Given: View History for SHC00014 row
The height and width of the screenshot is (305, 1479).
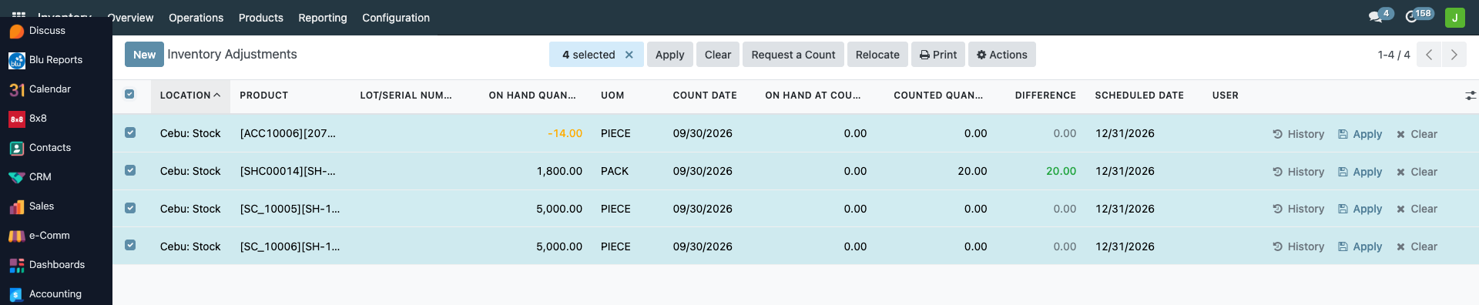Looking at the screenshot, I should coord(1299,172).
